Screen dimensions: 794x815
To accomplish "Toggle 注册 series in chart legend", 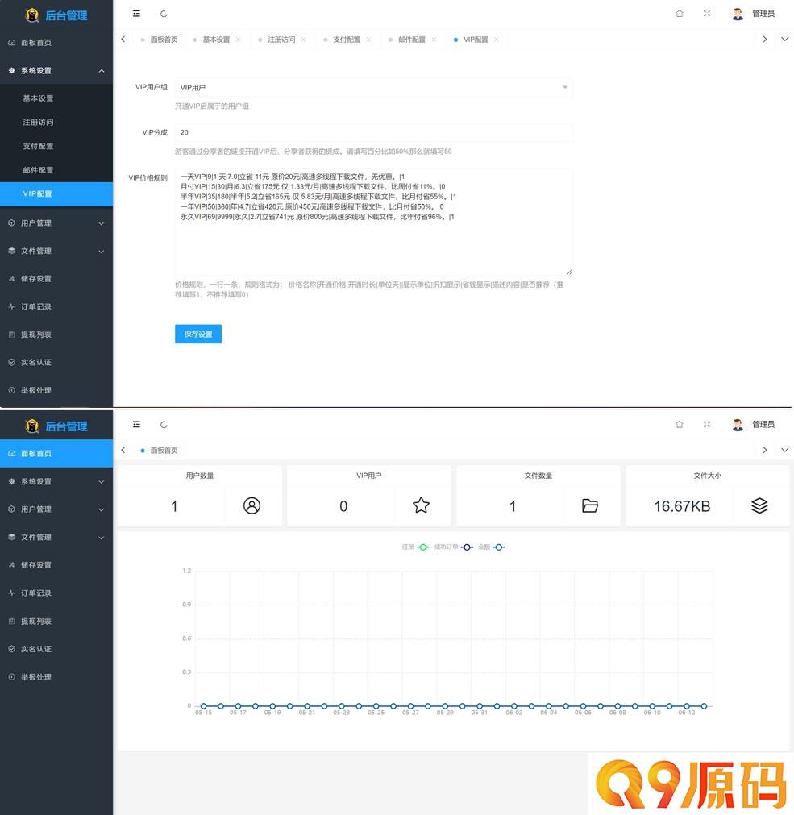I will (x=416, y=547).
